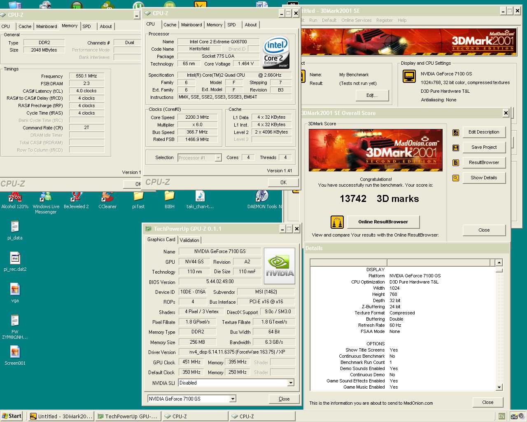527x422 pixels.
Task: Select the pi_data file icon
Action: click(15, 231)
